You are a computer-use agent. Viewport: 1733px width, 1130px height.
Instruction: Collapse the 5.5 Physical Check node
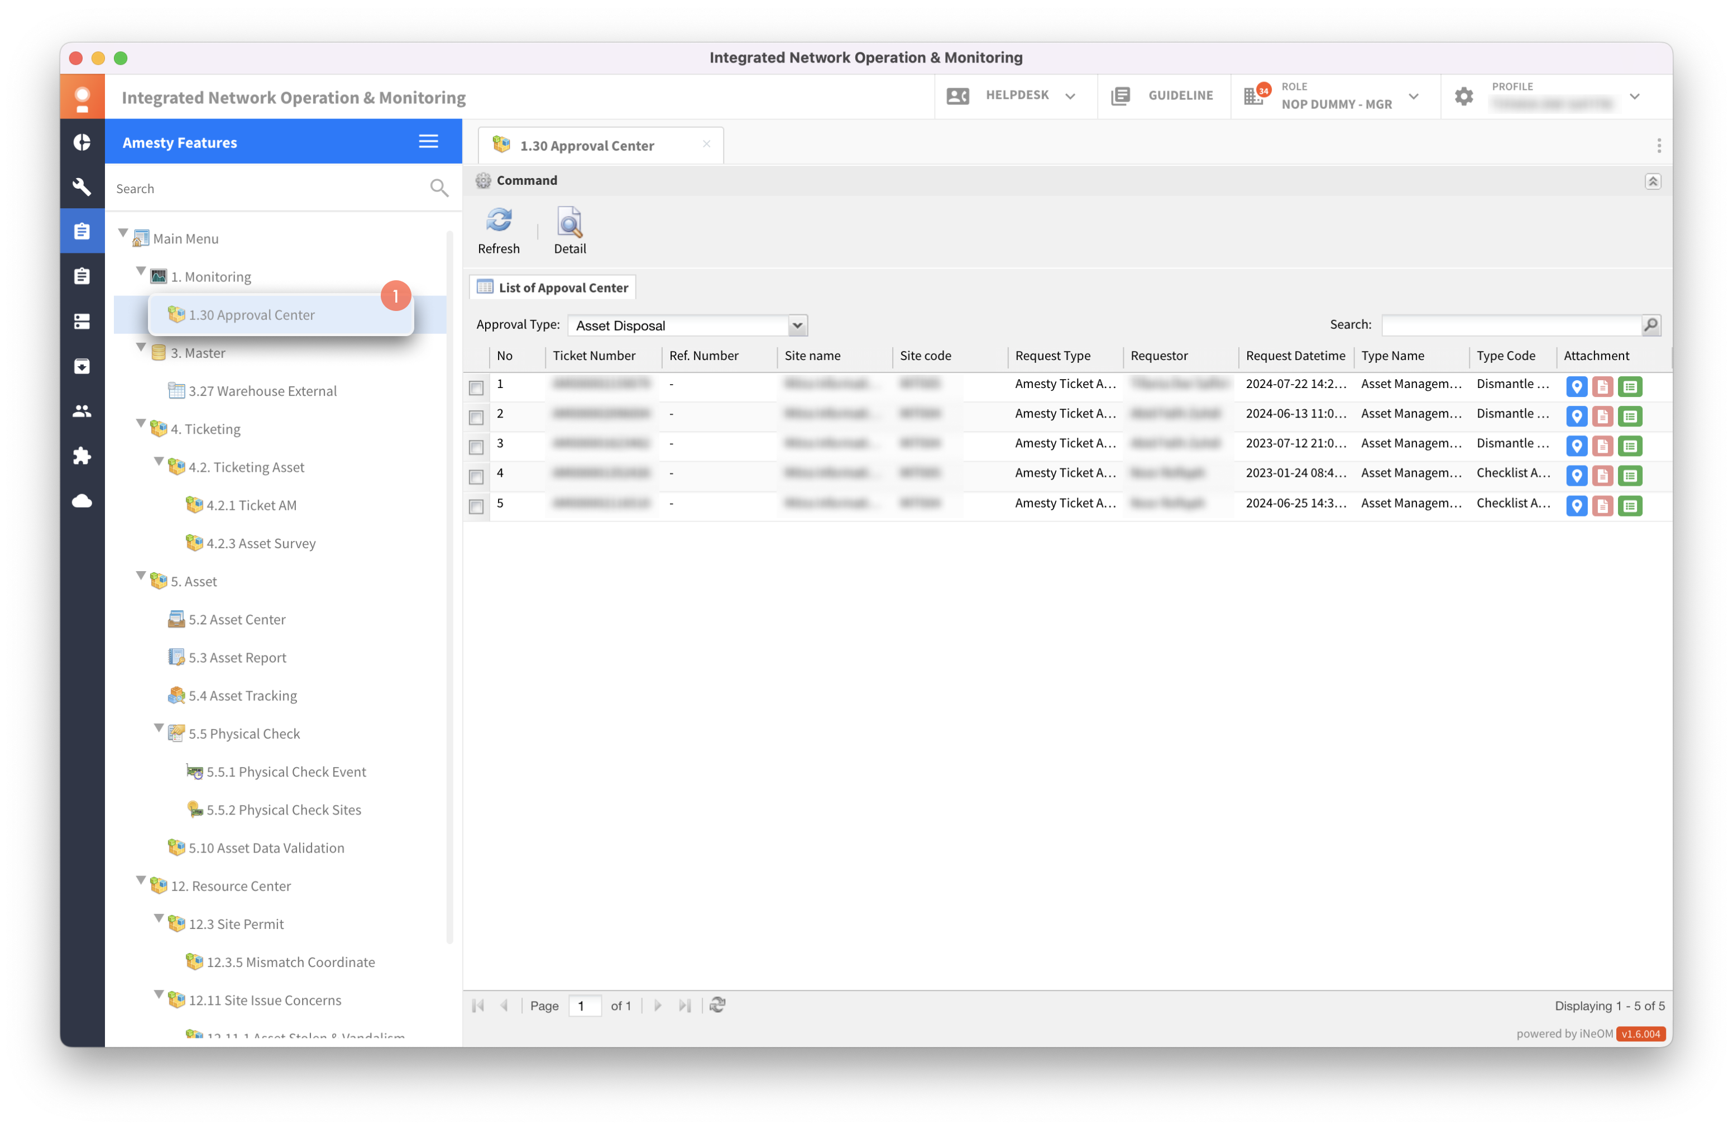[x=159, y=728]
